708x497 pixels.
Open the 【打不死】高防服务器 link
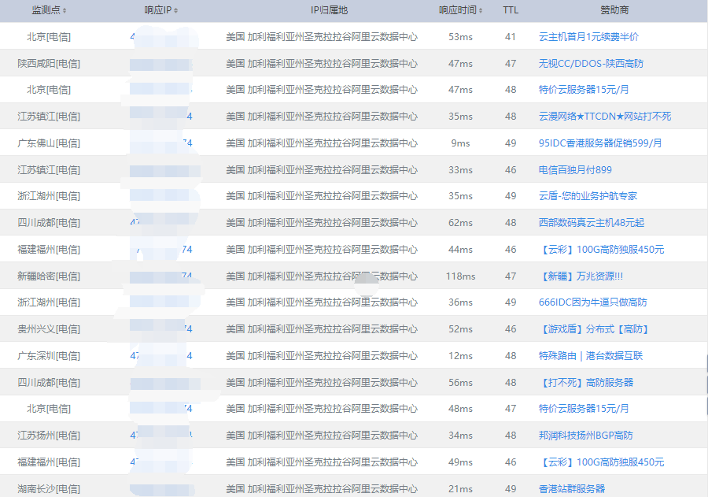[586, 382]
